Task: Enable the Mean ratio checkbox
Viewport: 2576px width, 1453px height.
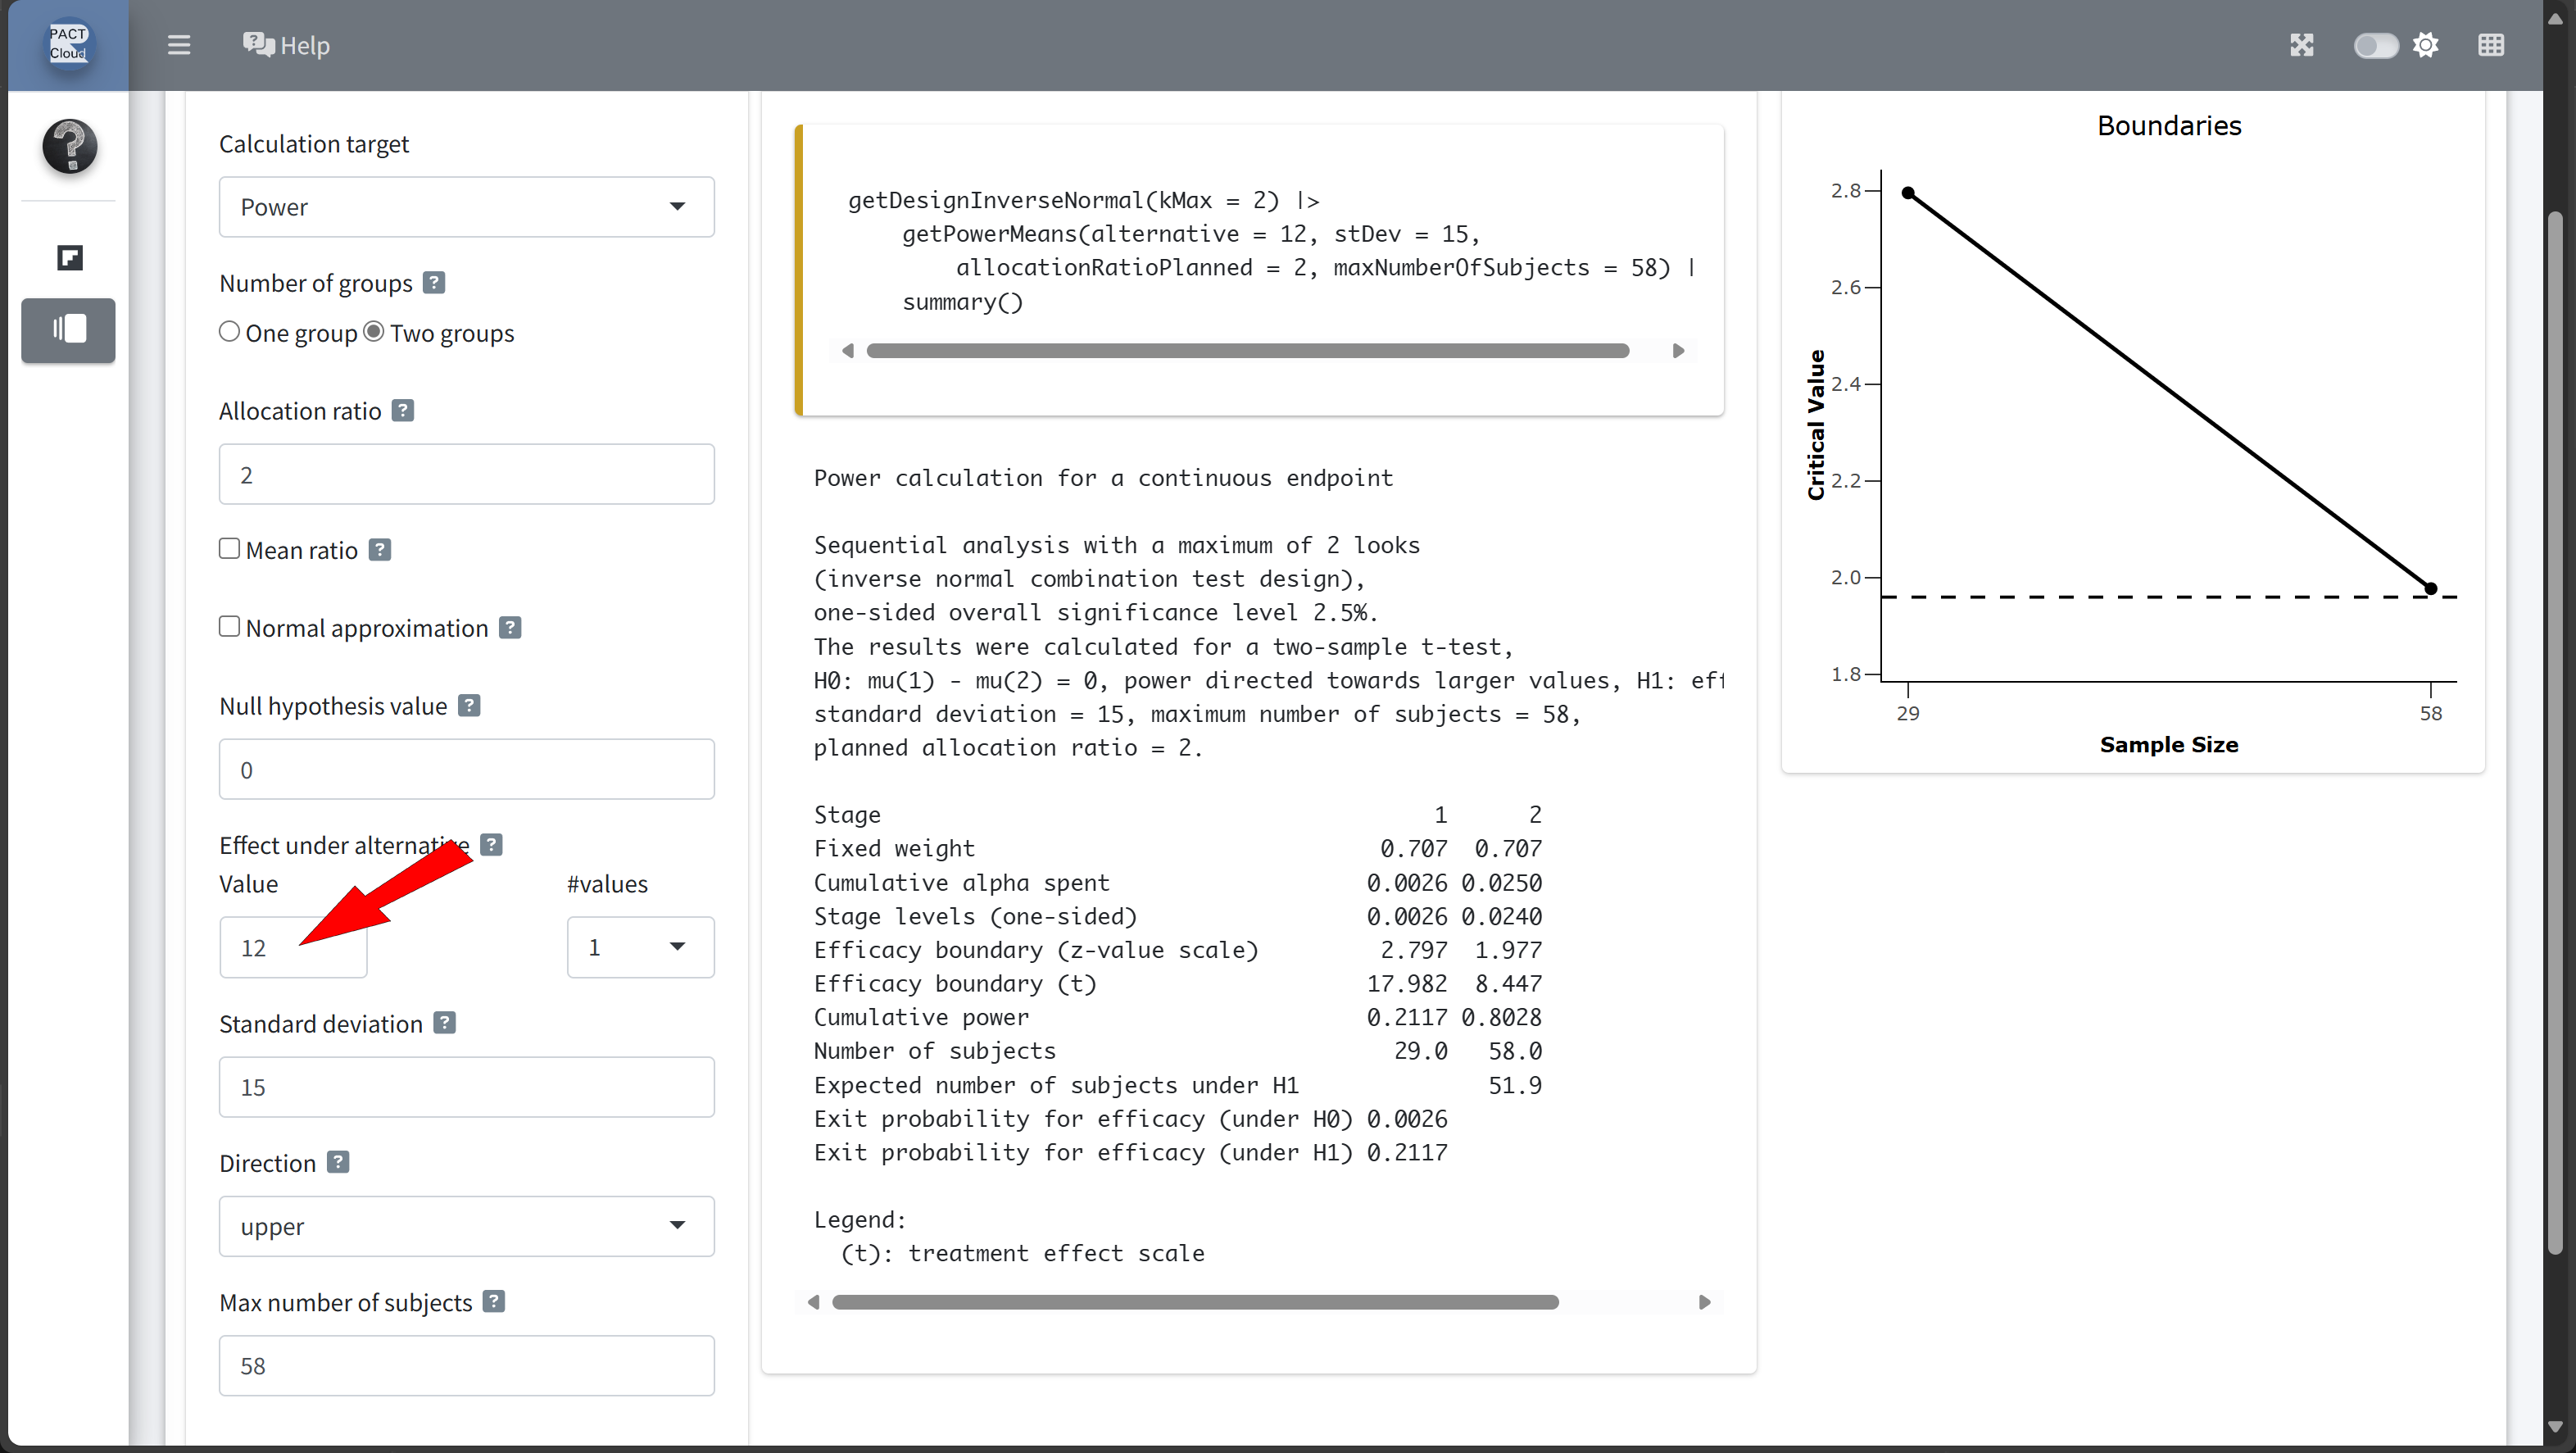Action: (230, 549)
